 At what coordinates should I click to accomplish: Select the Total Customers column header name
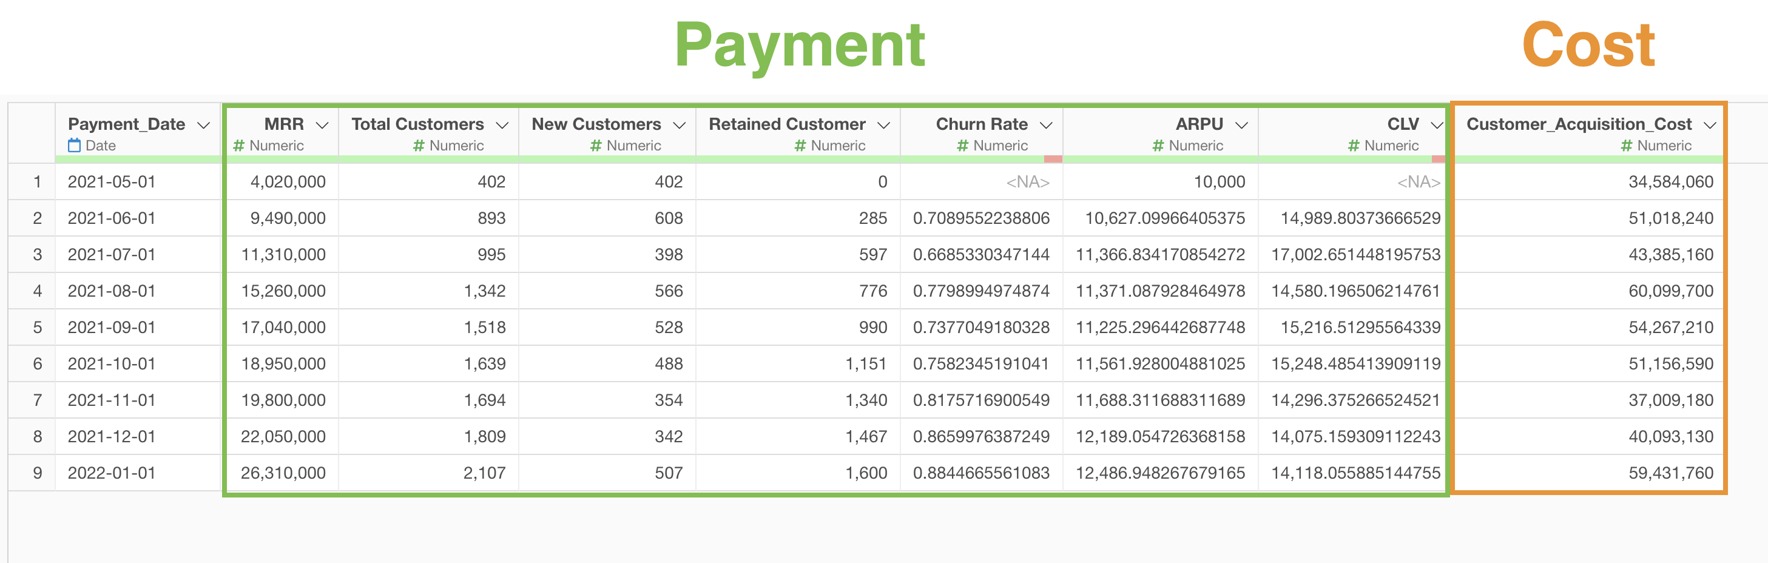(x=417, y=124)
